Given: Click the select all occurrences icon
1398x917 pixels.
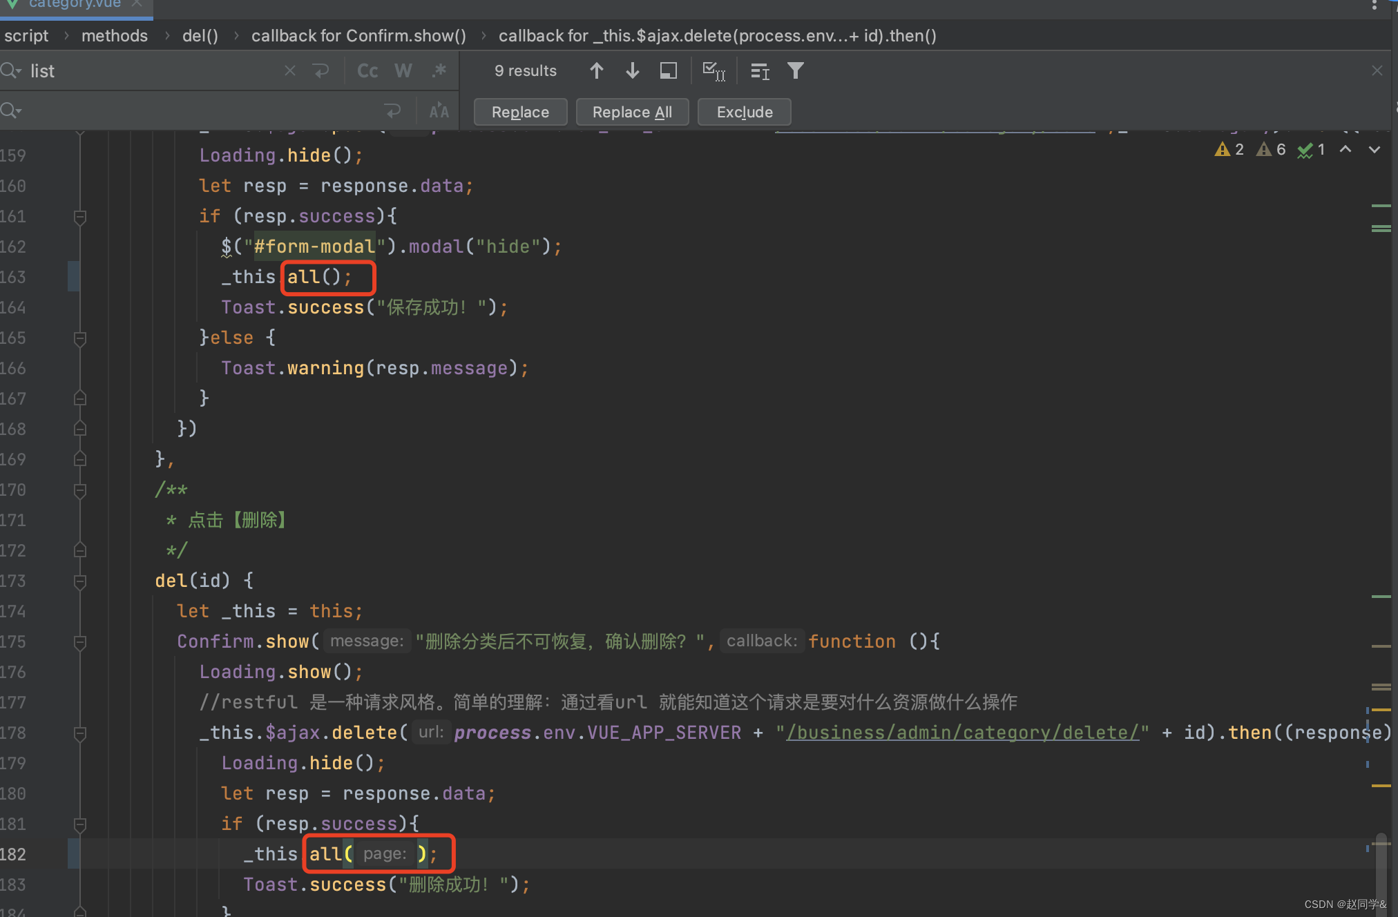Looking at the screenshot, I should click(714, 70).
